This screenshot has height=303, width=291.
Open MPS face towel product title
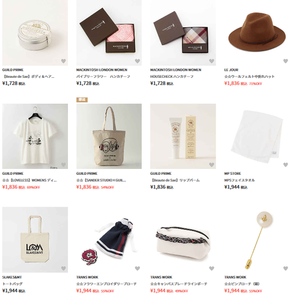click(x=239, y=181)
